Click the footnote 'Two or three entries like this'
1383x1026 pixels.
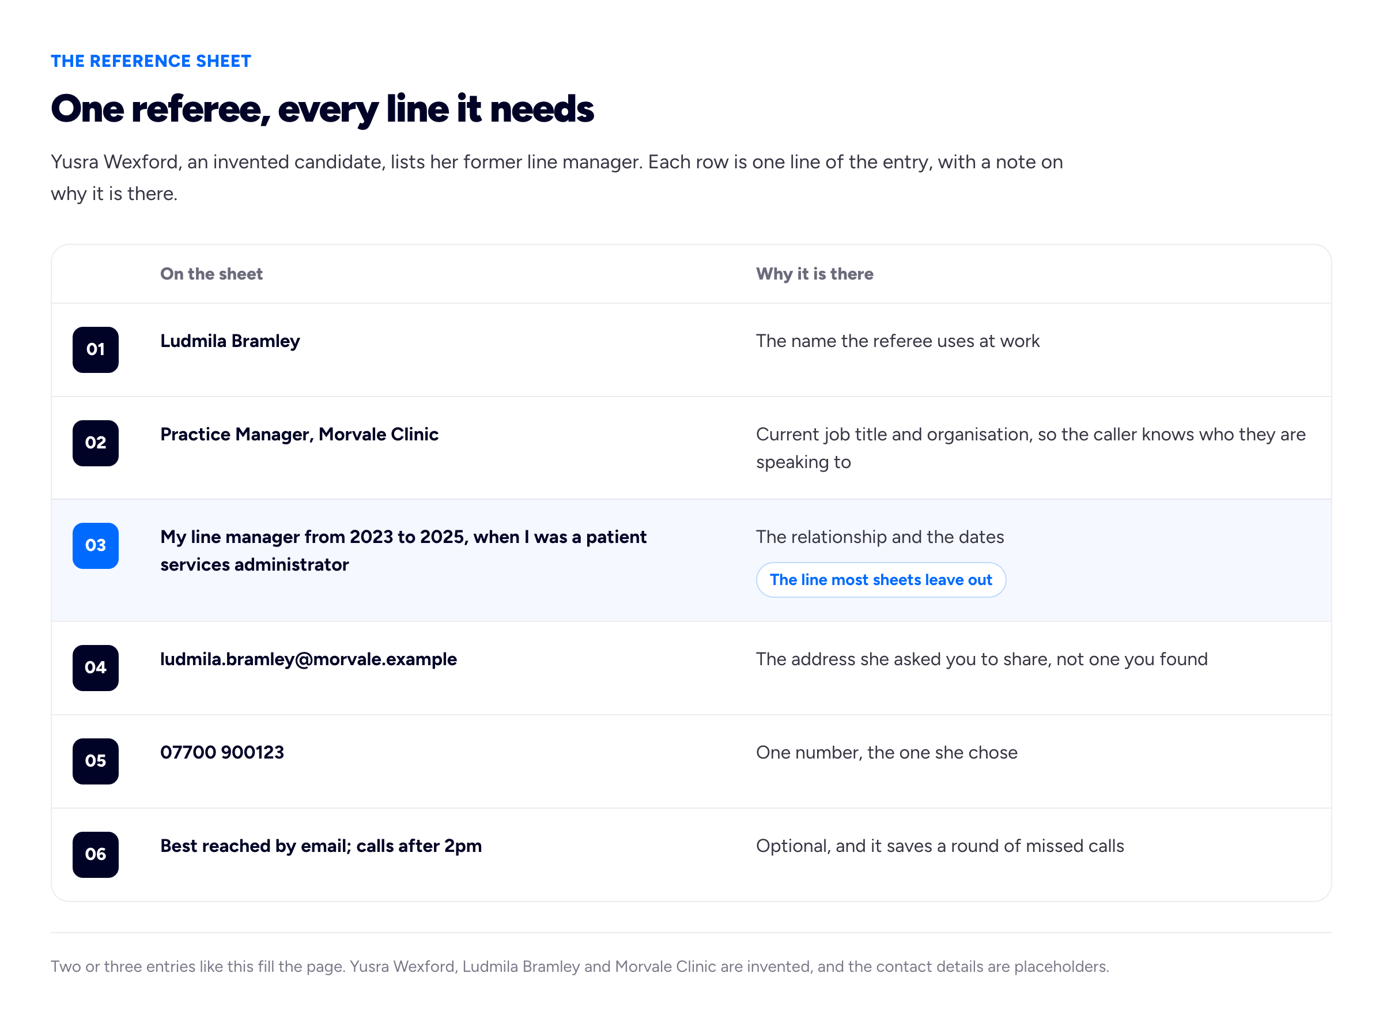point(580,967)
